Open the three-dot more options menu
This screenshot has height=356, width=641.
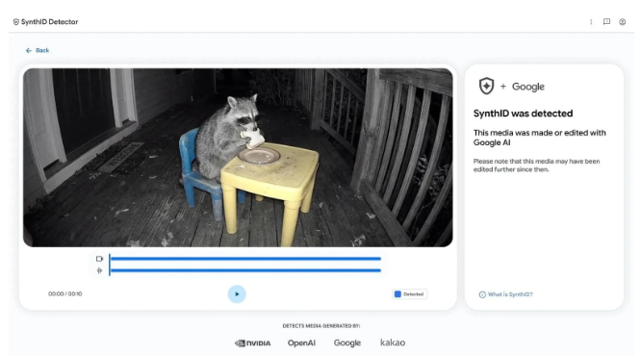tap(591, 22)
